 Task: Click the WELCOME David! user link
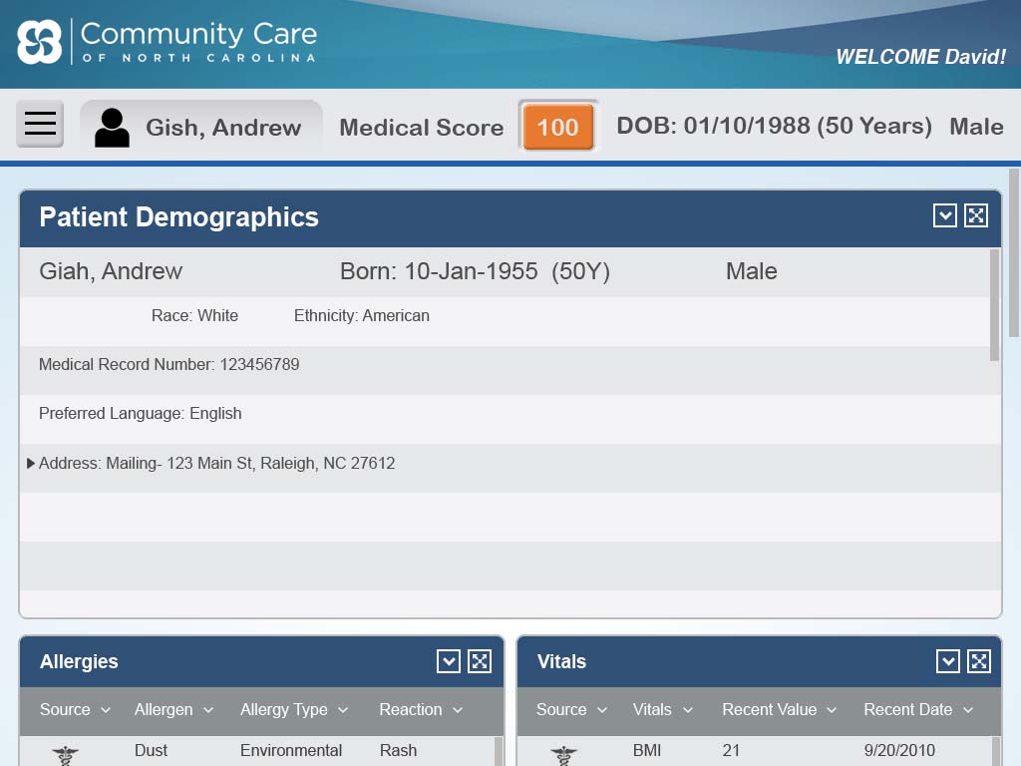919,57
